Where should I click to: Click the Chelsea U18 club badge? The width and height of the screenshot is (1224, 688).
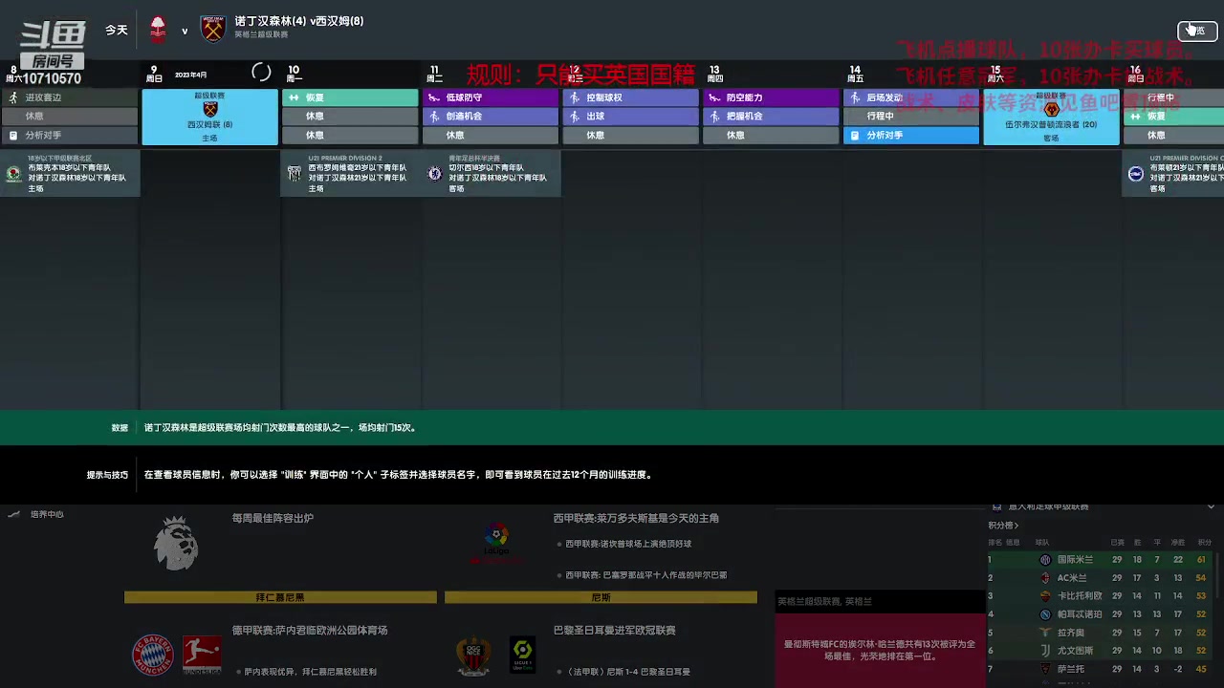click(x=434, y=174)
